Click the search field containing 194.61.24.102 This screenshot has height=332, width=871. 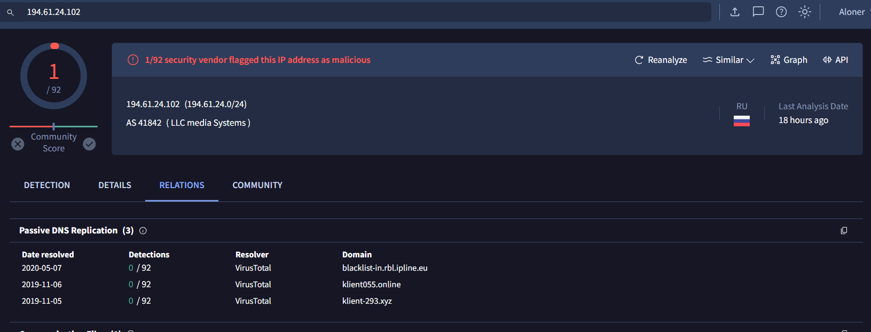tap(363, 12)
